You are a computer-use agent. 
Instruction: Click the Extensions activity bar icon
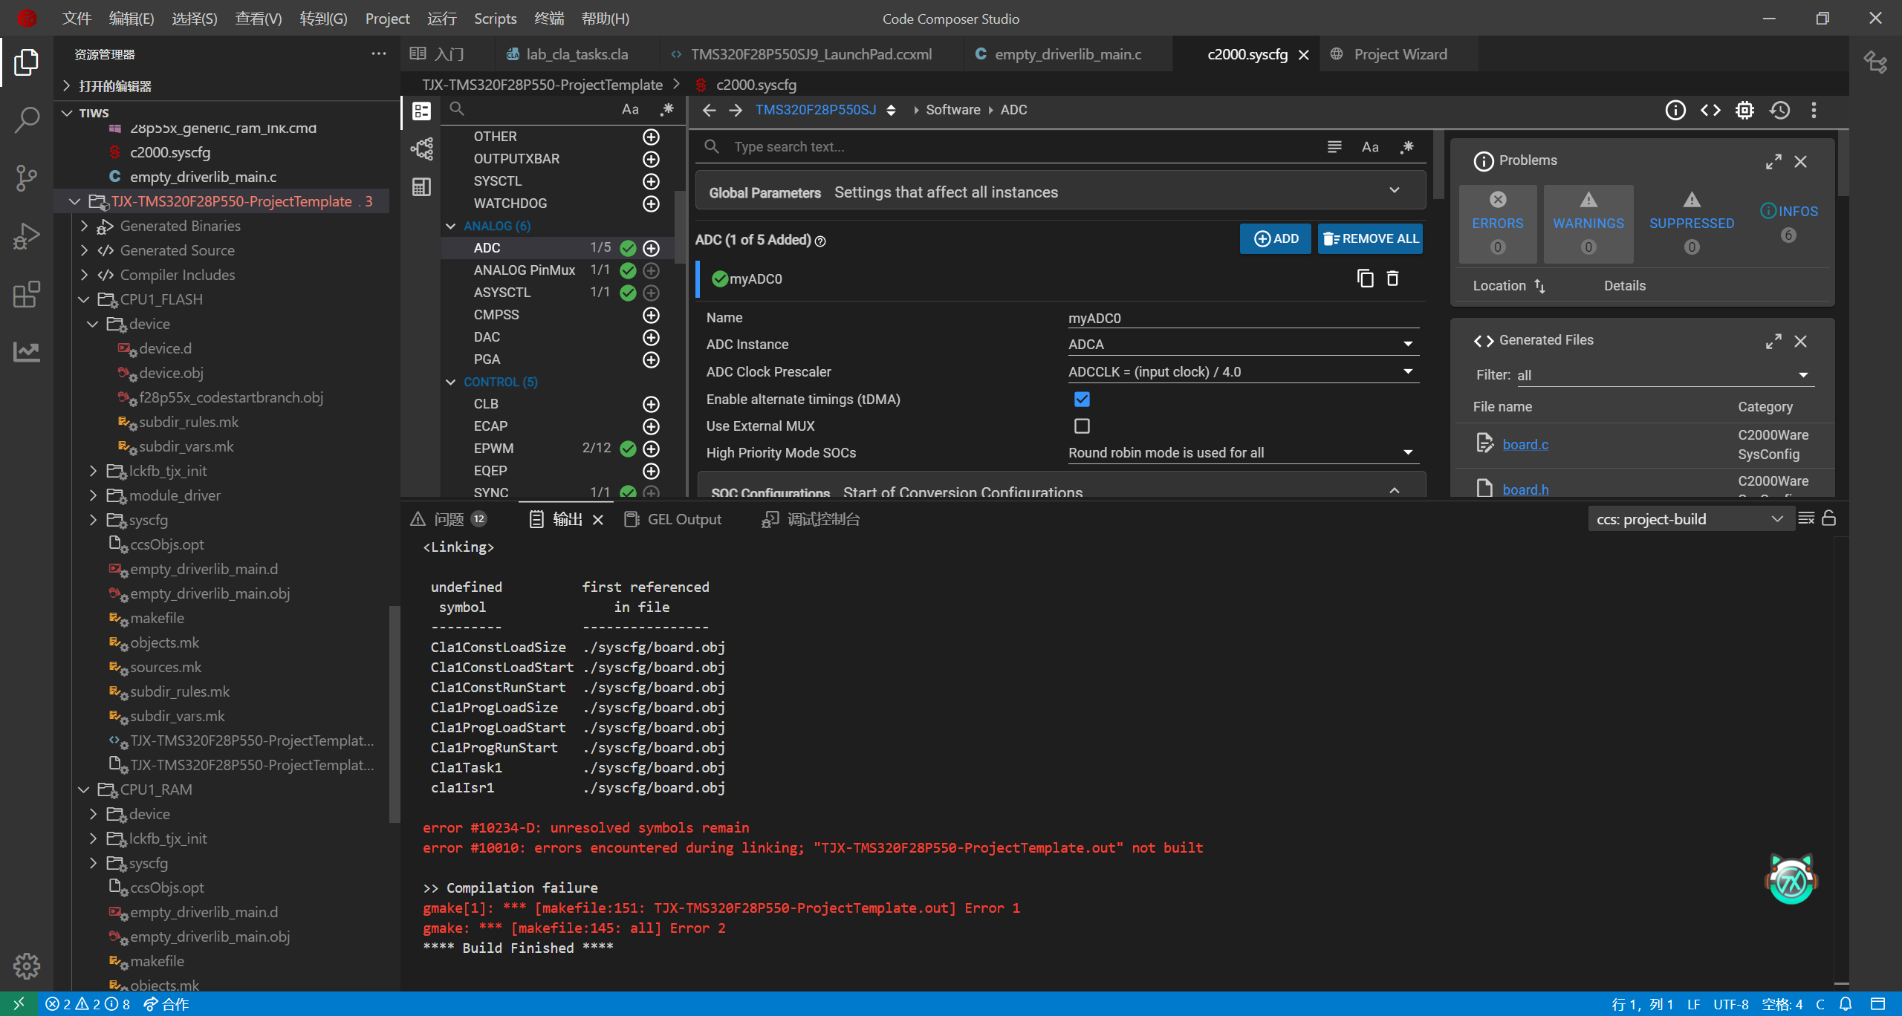click(x=26, y=294)
